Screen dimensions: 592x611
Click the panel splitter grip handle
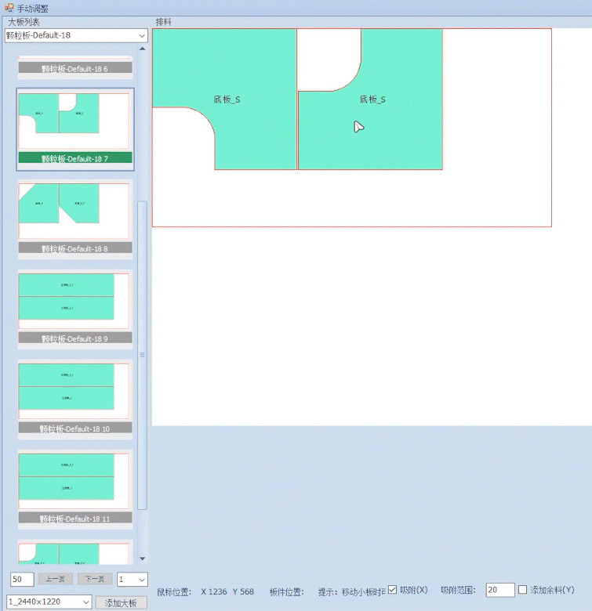[143, 355]
